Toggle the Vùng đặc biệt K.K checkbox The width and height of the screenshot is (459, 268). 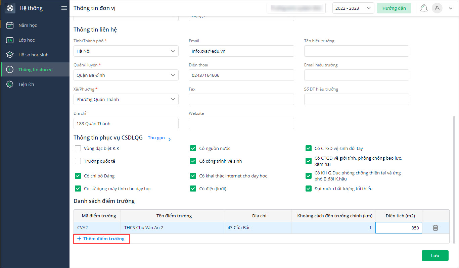pos(78,148)
